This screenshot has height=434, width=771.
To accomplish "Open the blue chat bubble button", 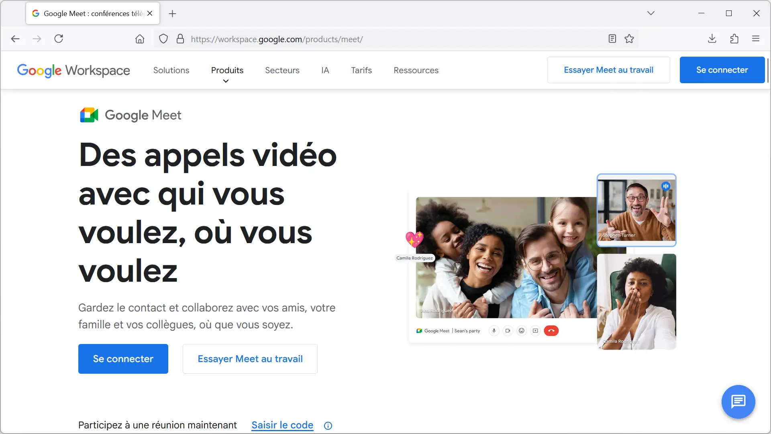I will 738,401.
